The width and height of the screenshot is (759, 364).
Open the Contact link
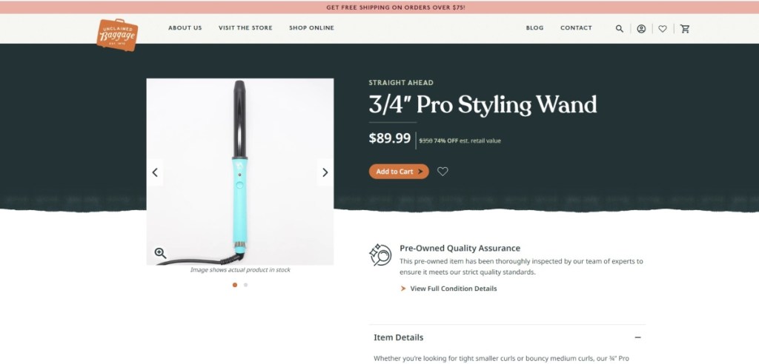[576, 28]
